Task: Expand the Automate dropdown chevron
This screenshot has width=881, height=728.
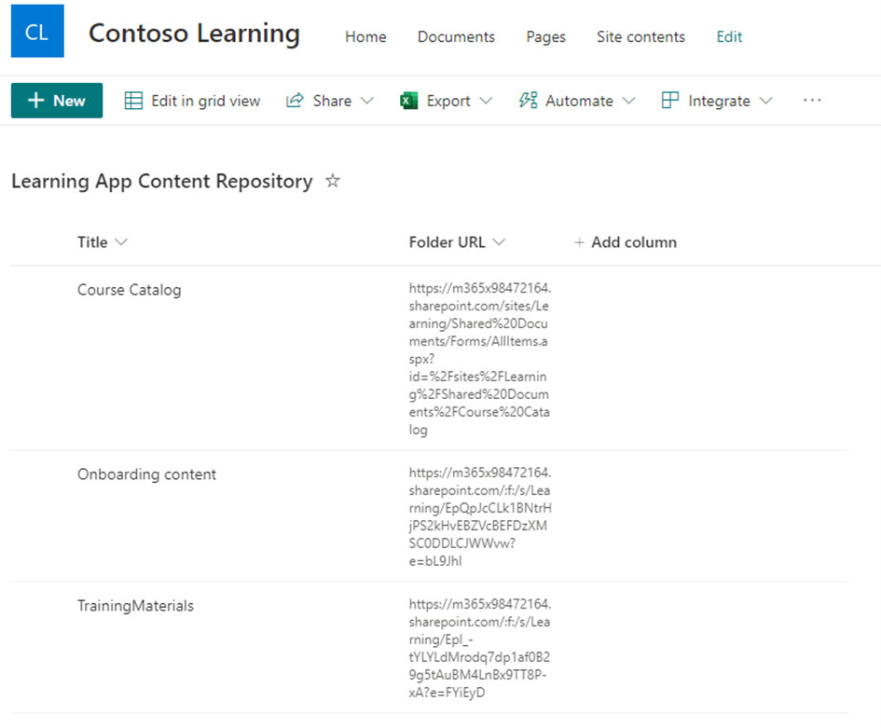Action: click(x=628, y=101)
